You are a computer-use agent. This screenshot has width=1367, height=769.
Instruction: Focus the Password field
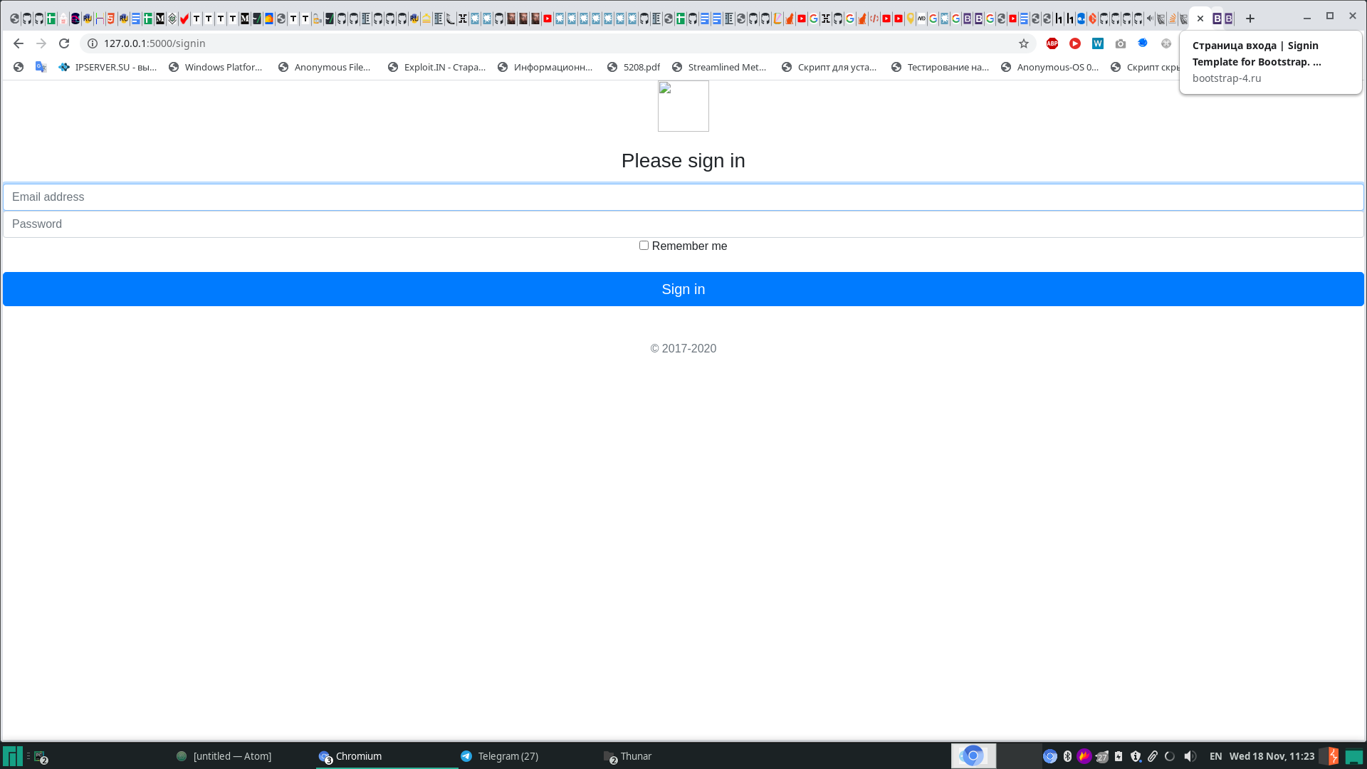[683, 224]
